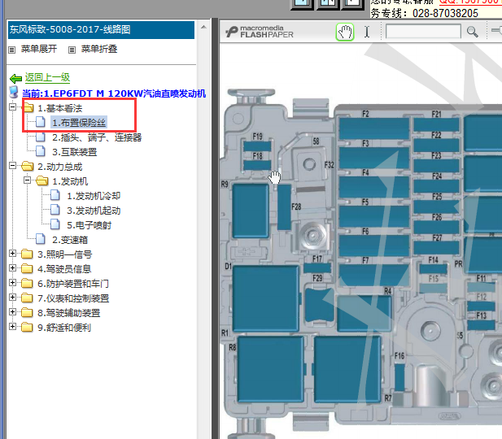This screenshot has height=439, width=502.
Task: Open the 5.电子喷射 page
Action: [x=89, y=225]
